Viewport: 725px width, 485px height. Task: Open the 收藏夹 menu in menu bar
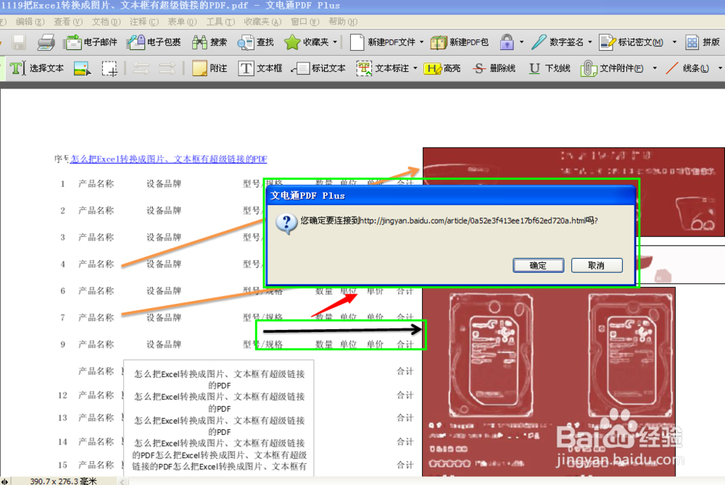262,22
